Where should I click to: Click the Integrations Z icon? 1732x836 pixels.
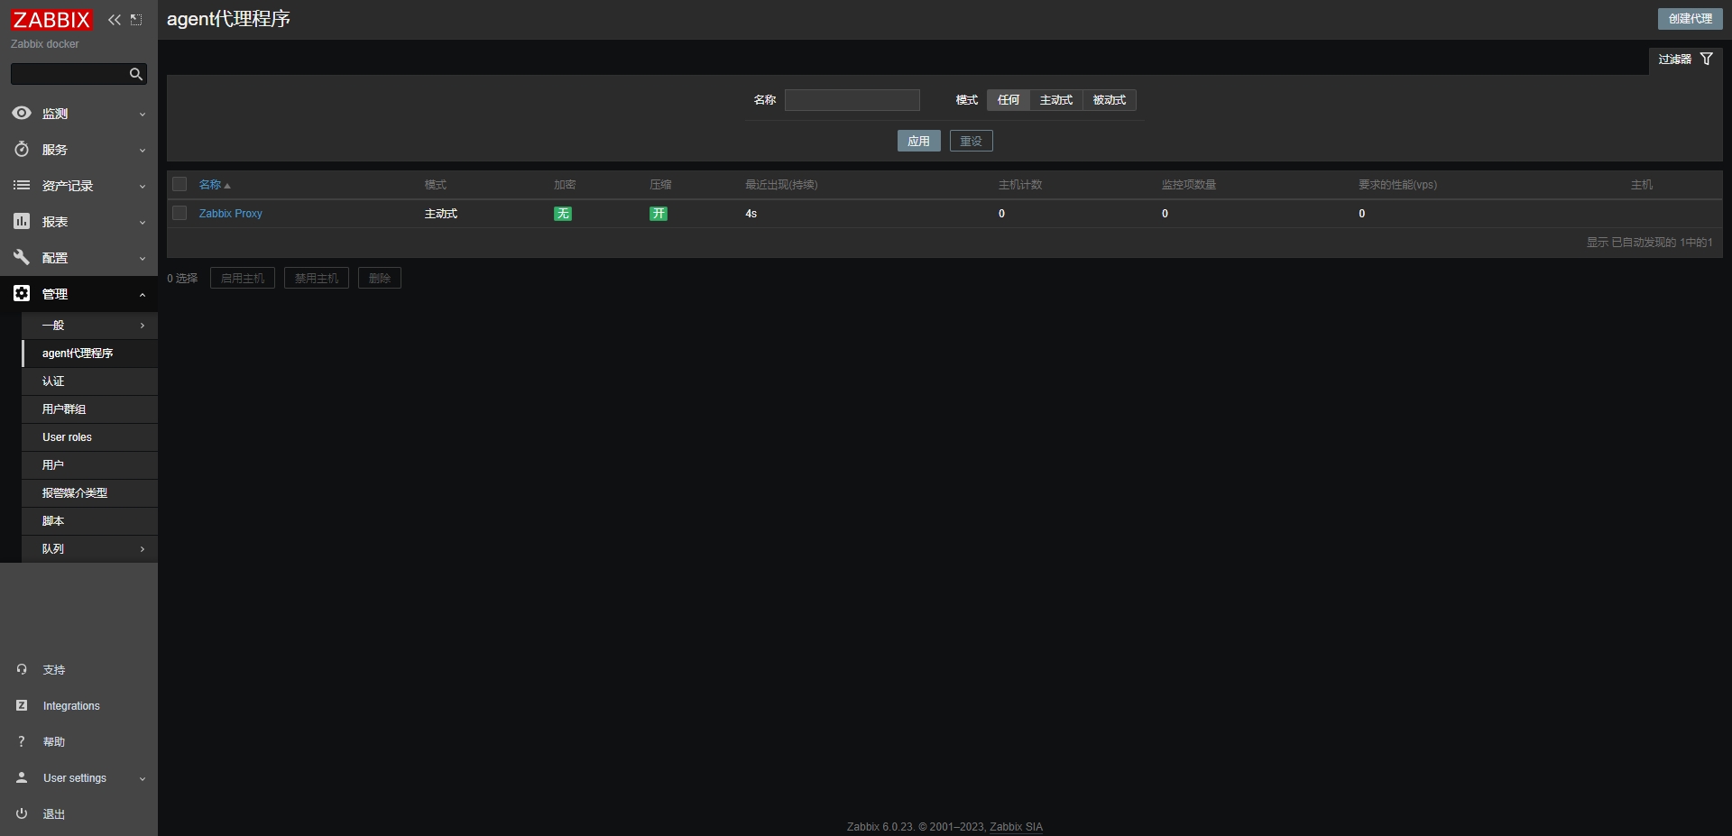pyautogui.click(x=22, y=705)
